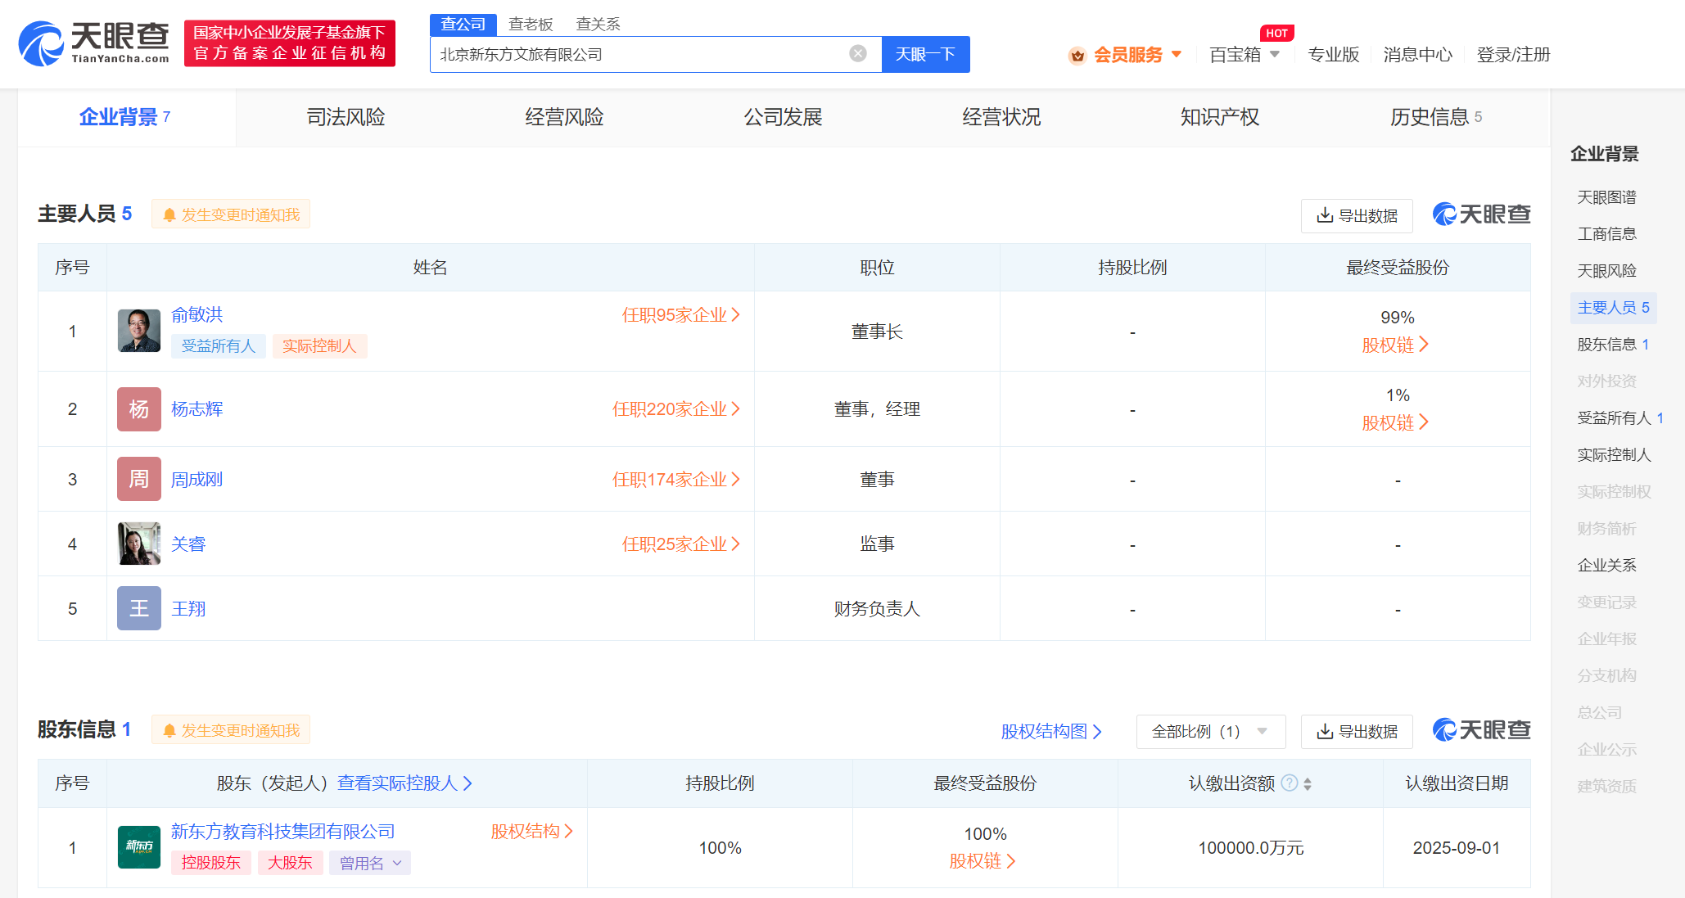Select the 查关系 search tab
This screenshot has height=898, width=1685.
click(x=598, y=25)
